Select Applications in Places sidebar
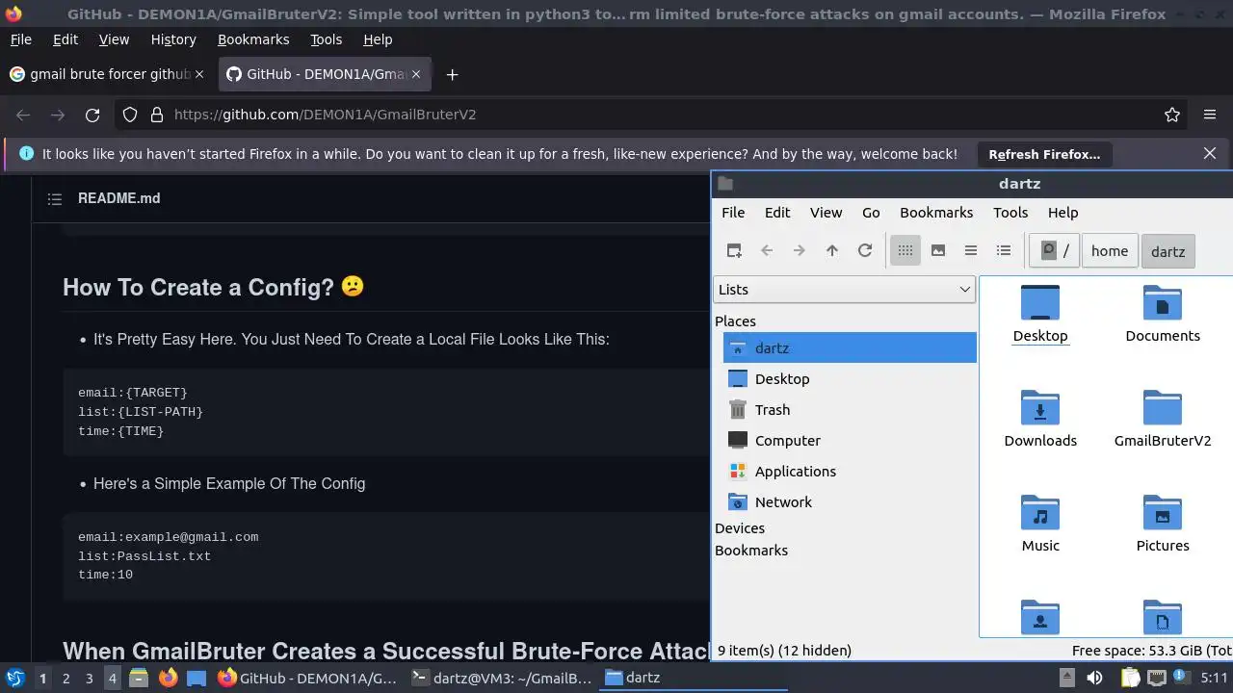 coord(850,472)
